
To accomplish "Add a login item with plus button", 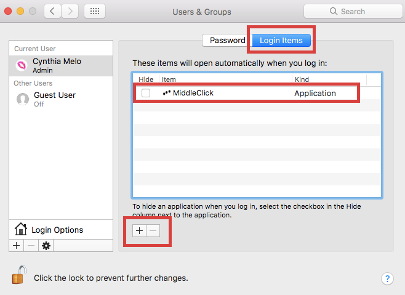I will (x=139, y=230).
